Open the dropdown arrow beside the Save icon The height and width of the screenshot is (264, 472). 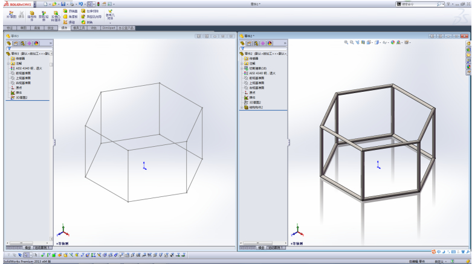(x=67, y=4)
